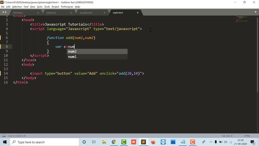Open the Find menu
Viewport: 259px width, 146px height.
(26, 7)
